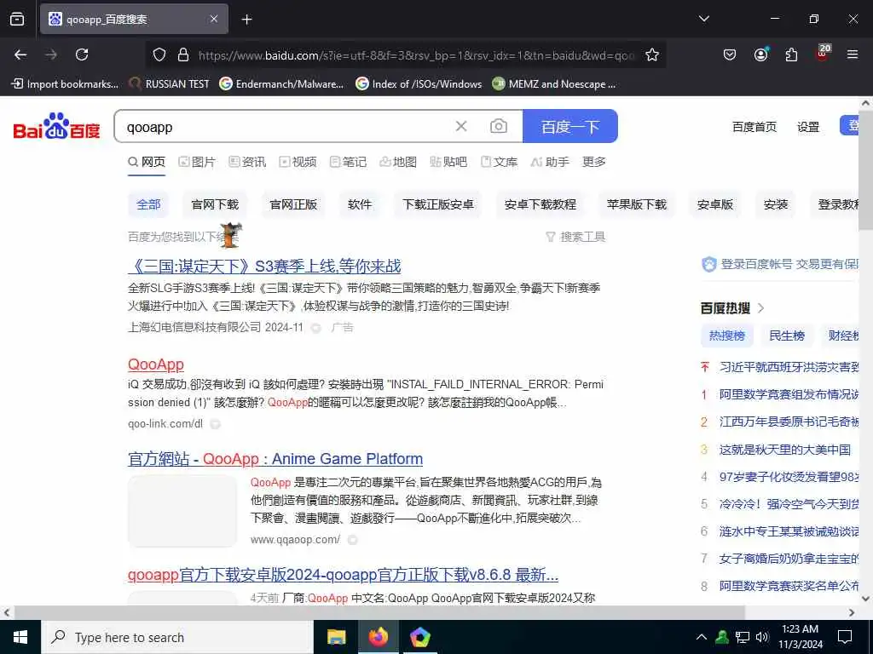The height and width of the screenshot is (654, 873).
Task: Open 搜索工具 search tools filter
Action: point(575,237)
